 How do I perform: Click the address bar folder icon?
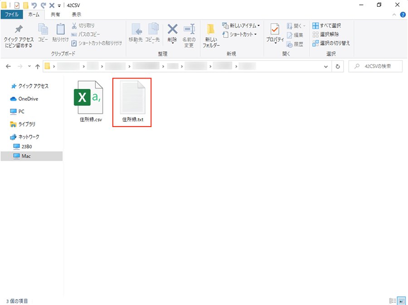[x=47, y=66]
